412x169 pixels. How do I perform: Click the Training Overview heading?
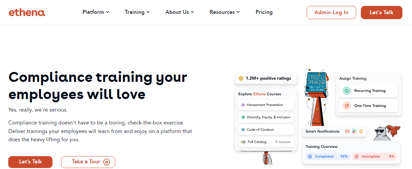pos(322,147)
